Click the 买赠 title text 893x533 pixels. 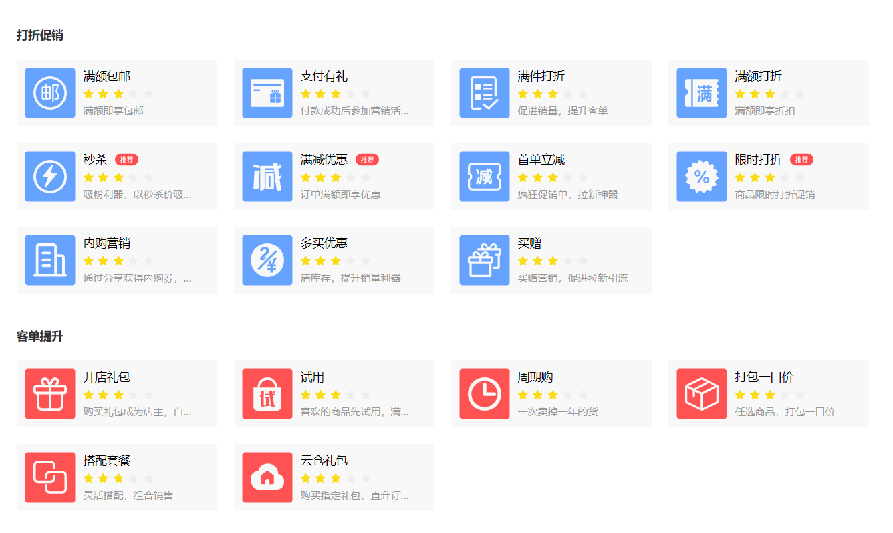529,243
